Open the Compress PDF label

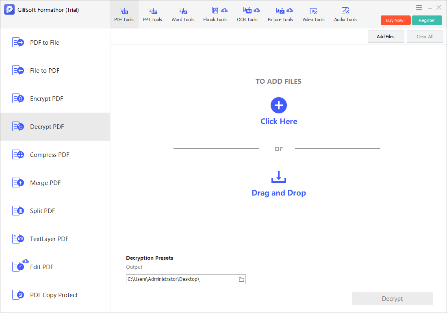coord(50,155)
